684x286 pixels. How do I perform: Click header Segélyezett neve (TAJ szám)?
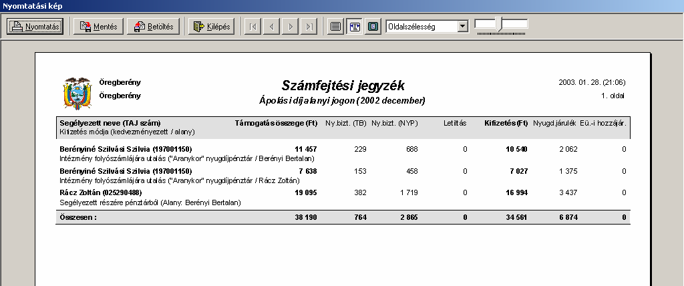pyautogui.click(x=110, y=123)
